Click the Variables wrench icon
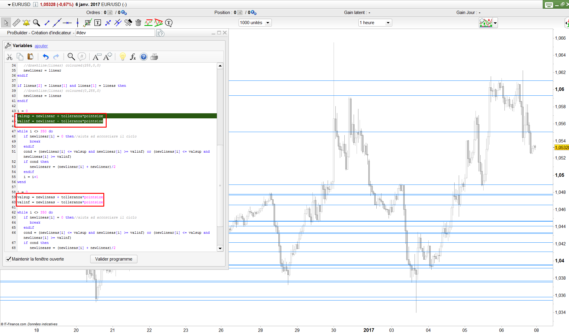The image size is (569, 333). [x=8, y=46]
